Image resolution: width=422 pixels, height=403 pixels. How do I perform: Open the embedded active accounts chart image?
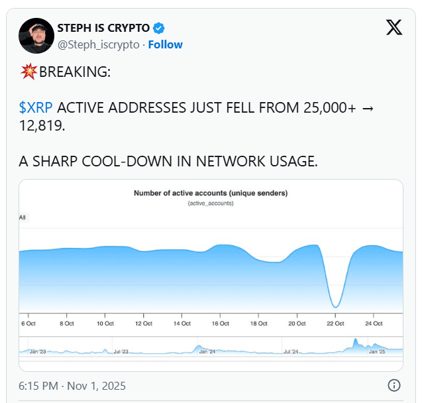pyautogui.click(x=211, y=275)
